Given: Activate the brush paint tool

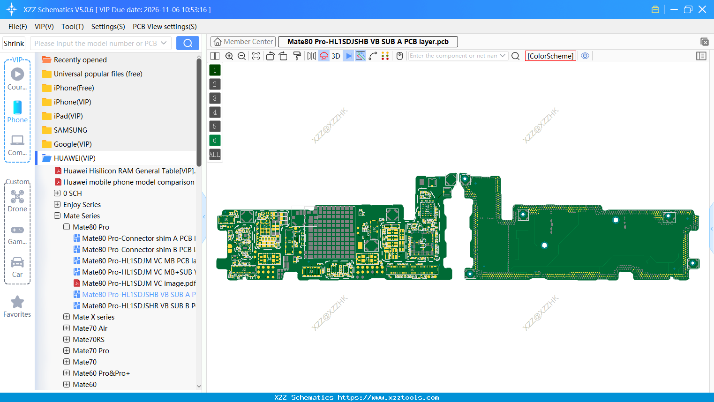Looking at the screenshot, I should tap(297, 56).
